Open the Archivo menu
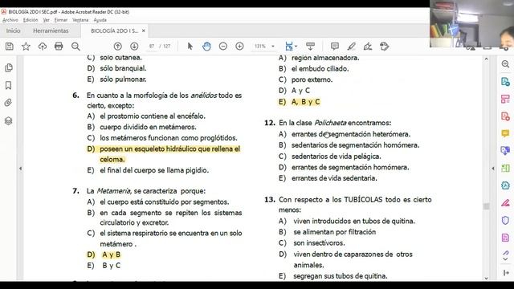 point(10,20)
